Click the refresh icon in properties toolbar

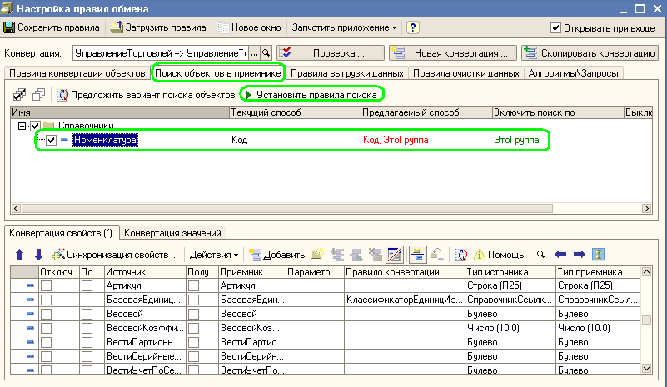pos(461,255)
